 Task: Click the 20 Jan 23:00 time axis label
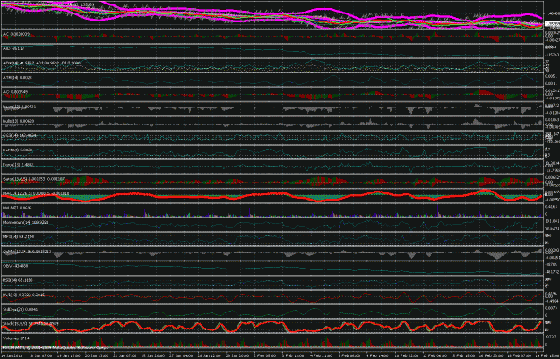point(96,356)
